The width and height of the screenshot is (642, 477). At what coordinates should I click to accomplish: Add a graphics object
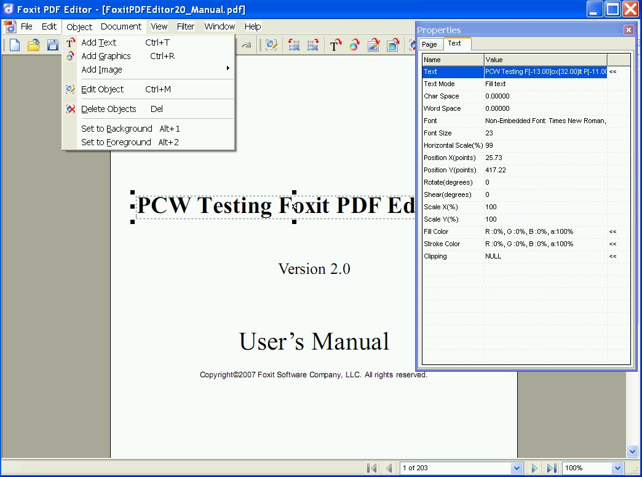pos(106,56)
